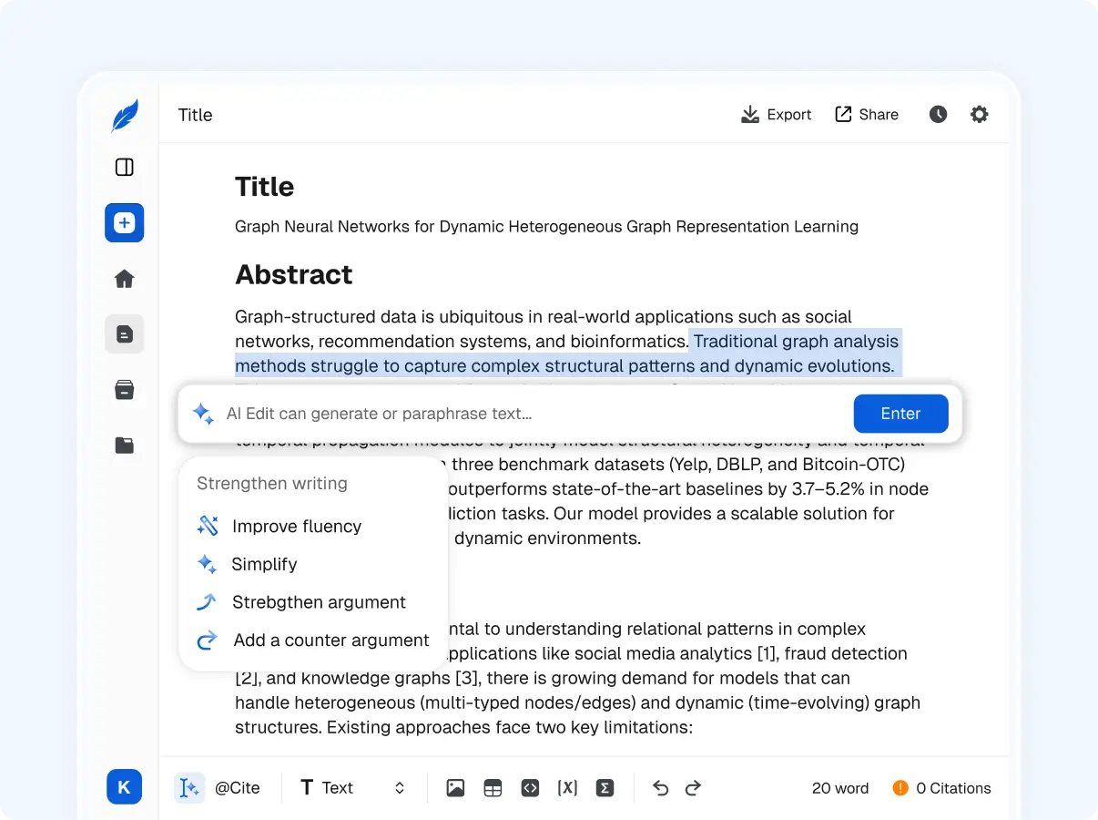The height and width of the screenshot is (820, 1098).
Task: Open application settings gear
Action: pos(979,114)
